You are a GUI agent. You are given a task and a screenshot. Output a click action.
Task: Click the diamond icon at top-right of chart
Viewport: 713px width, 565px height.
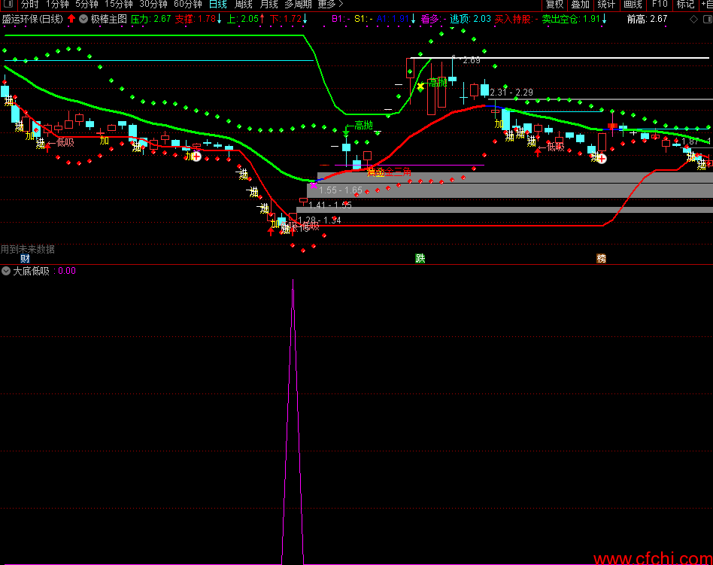(x=693, y=19)
